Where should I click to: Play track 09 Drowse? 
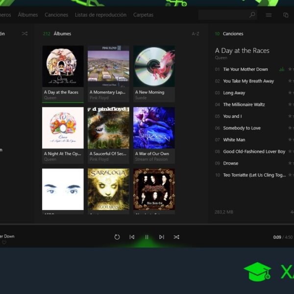point(231,163)
